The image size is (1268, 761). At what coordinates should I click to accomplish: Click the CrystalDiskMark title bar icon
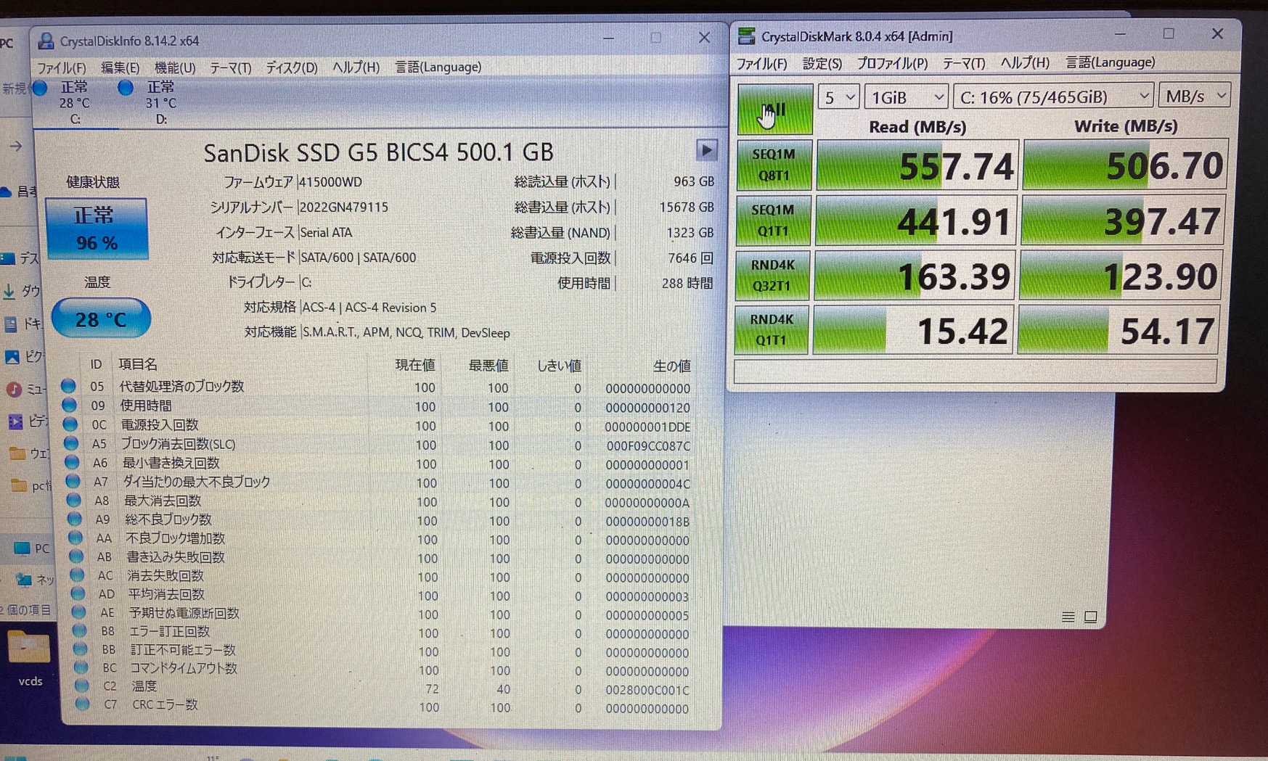coord(747,36)
